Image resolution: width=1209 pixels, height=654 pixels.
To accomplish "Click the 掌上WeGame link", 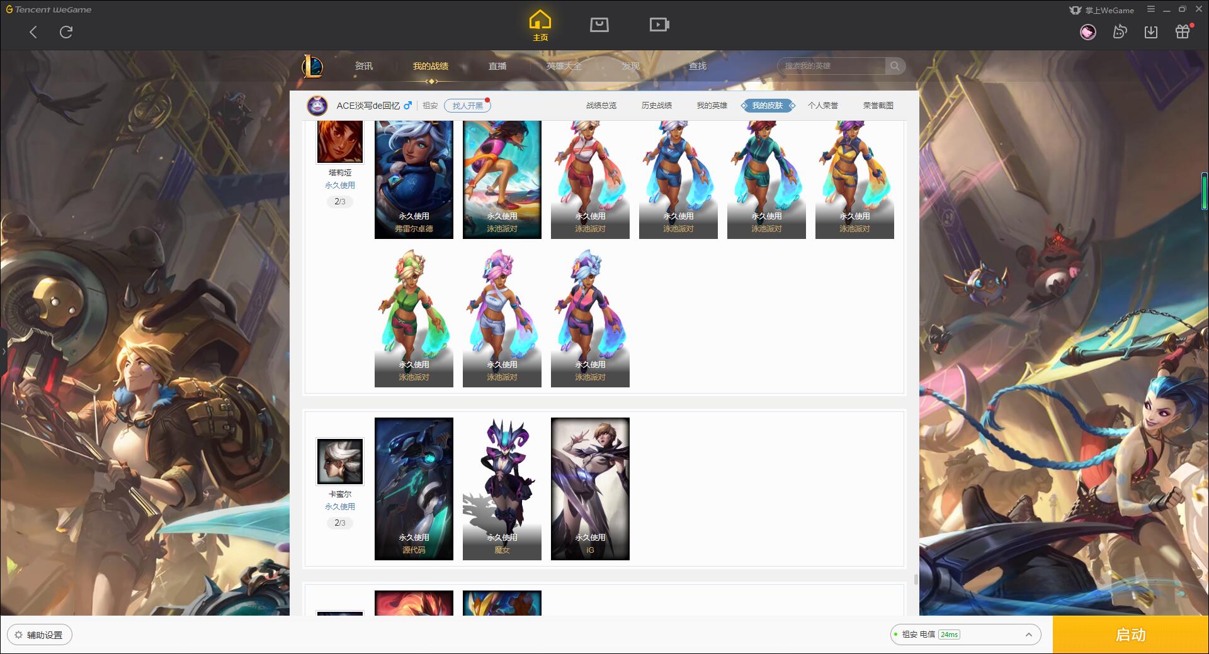I will click(1102, 10).
